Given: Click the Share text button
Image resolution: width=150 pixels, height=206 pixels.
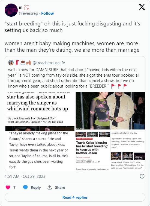Looking at the screenshot, I should (60, 187).
